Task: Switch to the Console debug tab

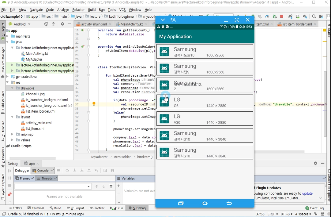Action: tap(43, 171)
